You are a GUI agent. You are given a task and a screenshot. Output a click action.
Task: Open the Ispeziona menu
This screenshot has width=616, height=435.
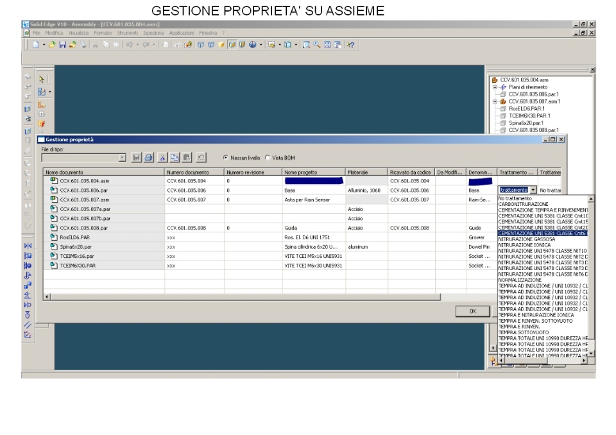tap(153, 33)
